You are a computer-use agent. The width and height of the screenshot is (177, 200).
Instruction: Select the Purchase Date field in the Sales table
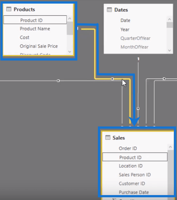click(134, 192)
